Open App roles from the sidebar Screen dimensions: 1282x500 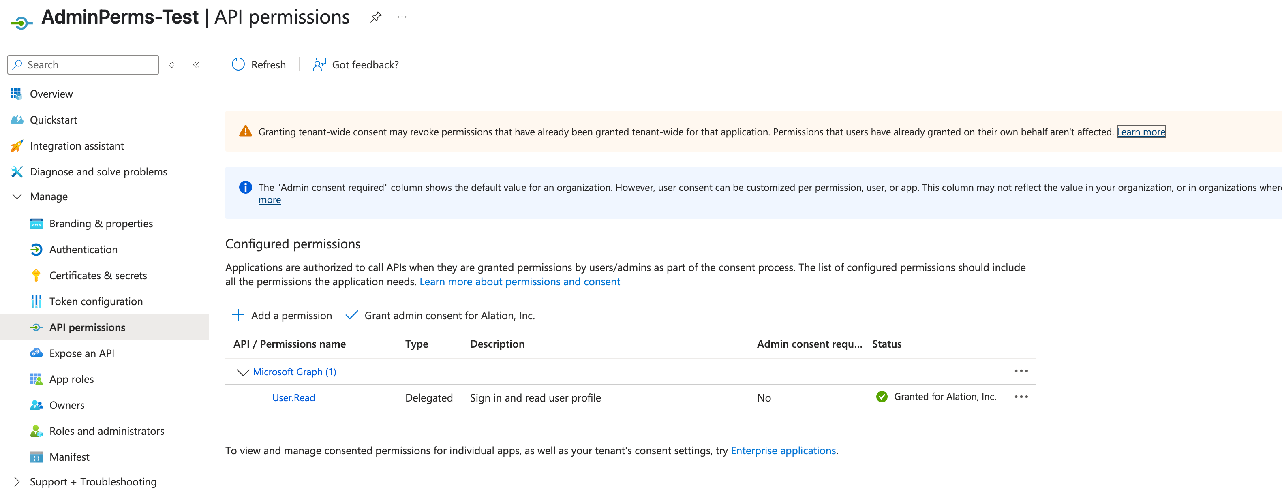pos(71,378)
